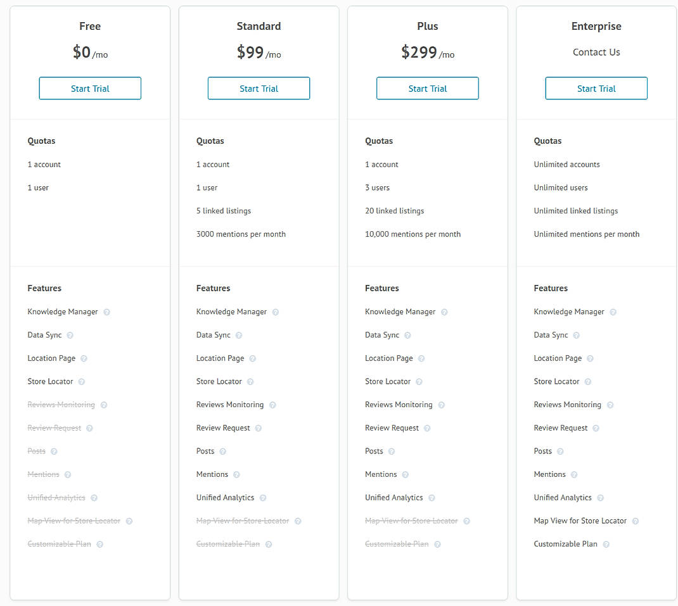Image resolution: width=678 pixels, height=606 pixels.
Task: Open help tooltip for Plus Location Page
Action: pos(421,358)
